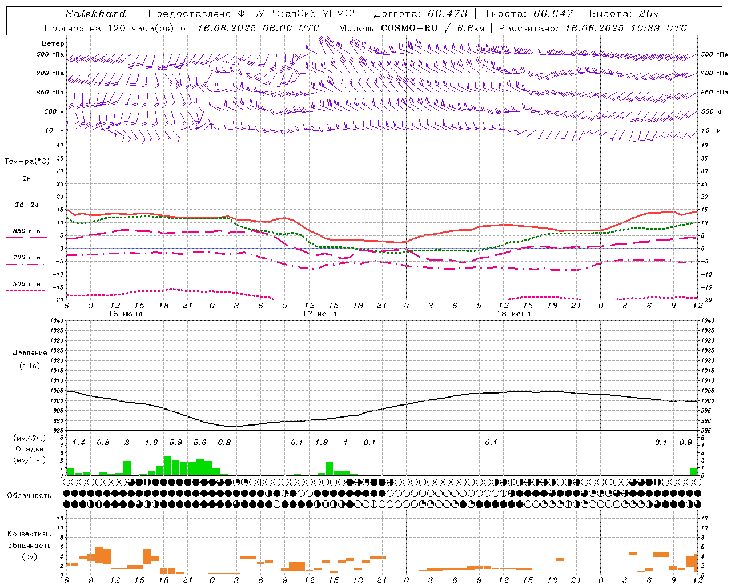Image resolution: width=731 pixels, height=585 pixels.
Task: Click "Рассчитано: 16.06.2025 10:39 UTC" text
Action: pyautogui.click(x=593, y=28)
